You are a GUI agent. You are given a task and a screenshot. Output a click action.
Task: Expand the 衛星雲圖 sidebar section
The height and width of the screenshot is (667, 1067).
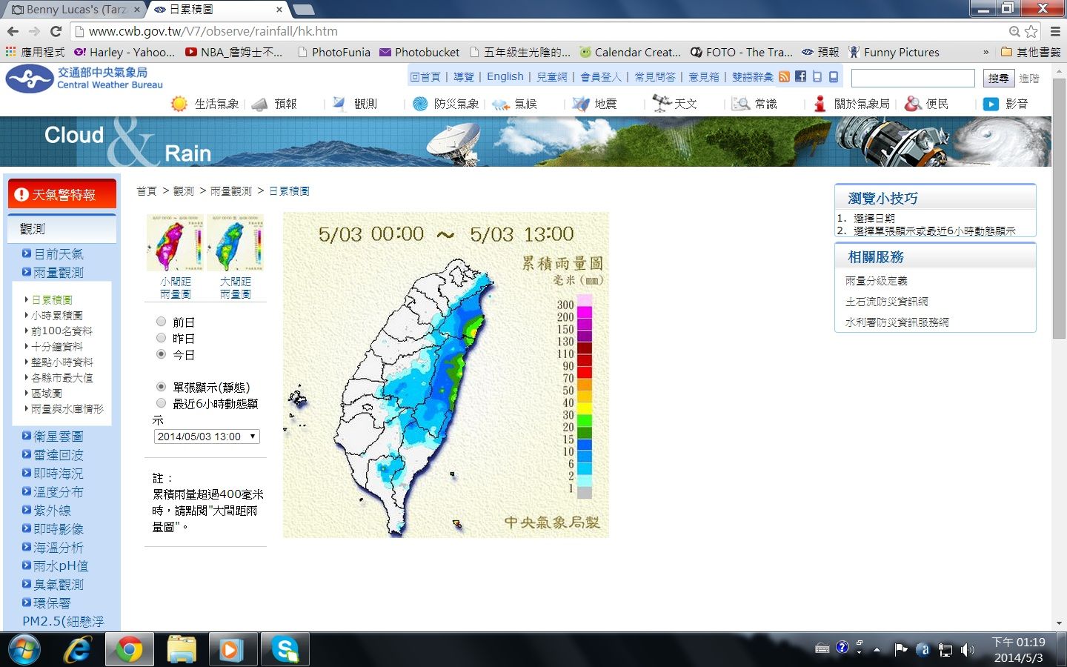tap(58, 437)
